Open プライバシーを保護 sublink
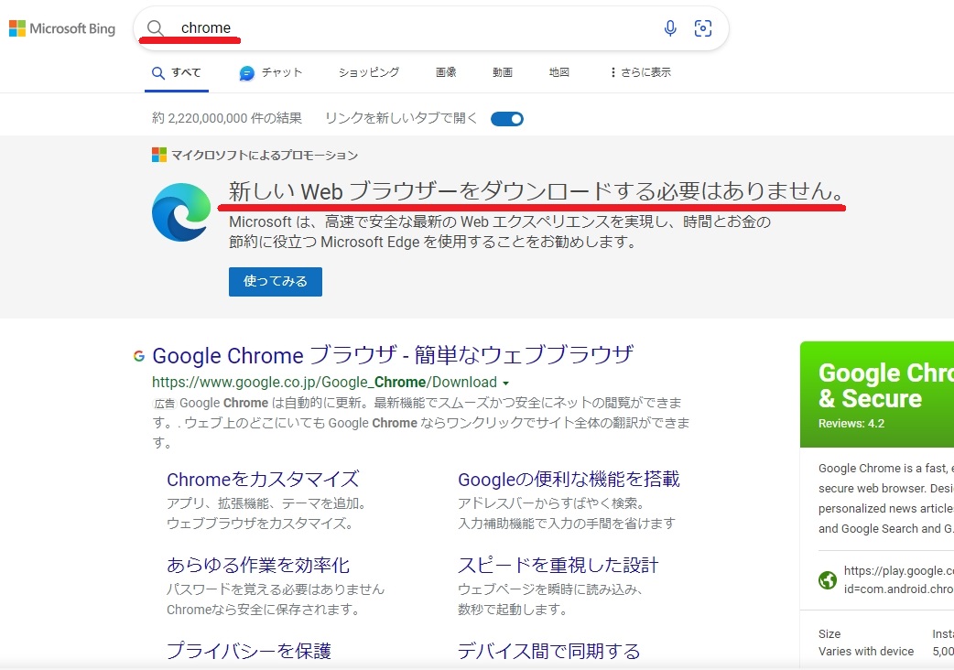The width and height of the screenshot is (954, 670). [x=249, y=651]
